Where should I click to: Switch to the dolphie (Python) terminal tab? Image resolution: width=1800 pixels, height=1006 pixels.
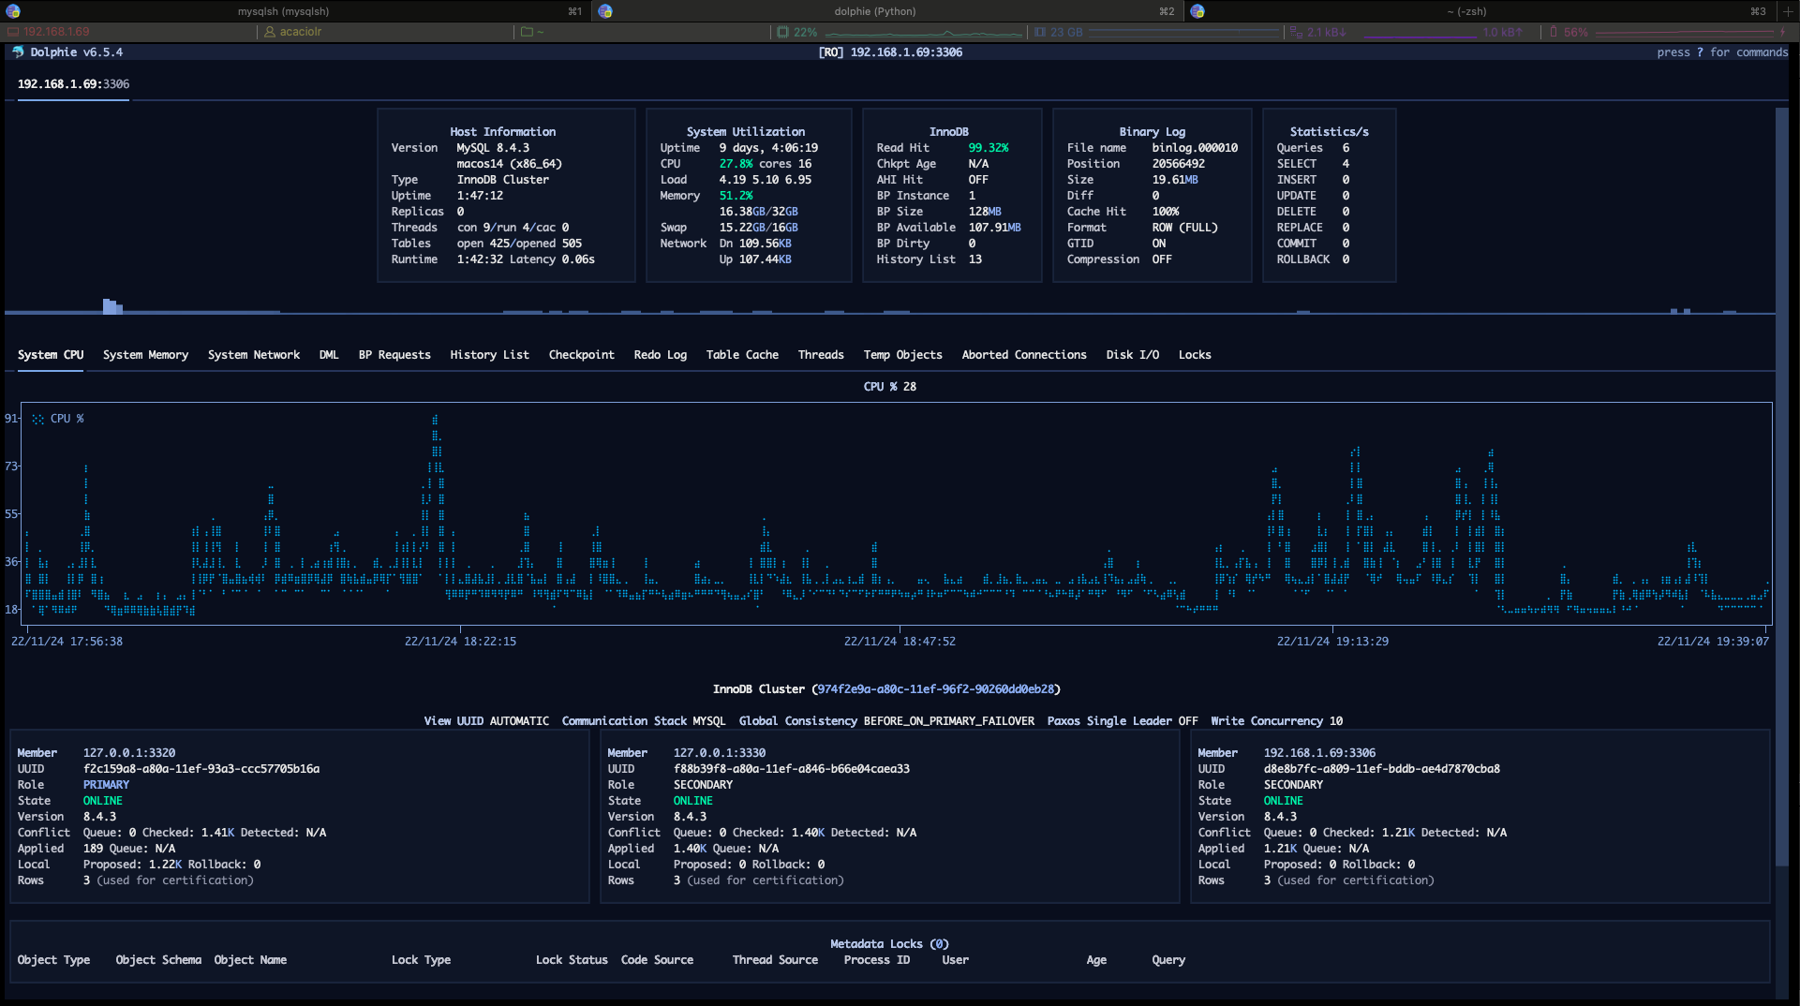pyautogui.click(x=888, y=11)
